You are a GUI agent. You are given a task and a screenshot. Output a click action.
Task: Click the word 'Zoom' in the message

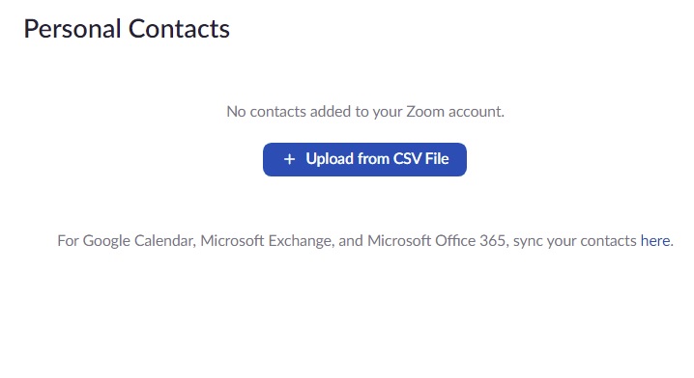tap(425, 111)
